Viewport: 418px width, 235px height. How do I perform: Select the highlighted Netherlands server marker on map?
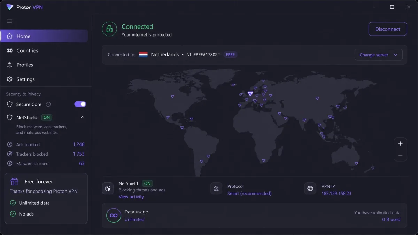pyautogui.click(x=250, y=94)
